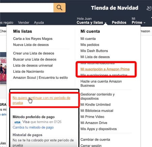The height and width of the screenshot is (147, 152).
Task: Select Cambiar de cuenta
Action: point(95,140)
